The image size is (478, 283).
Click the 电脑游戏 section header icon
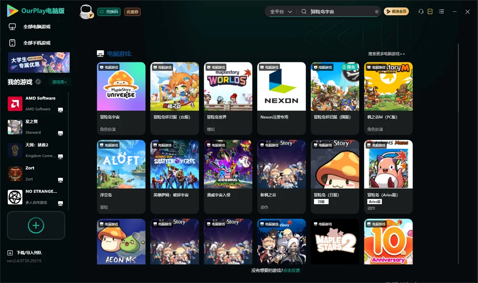pos(100,54)
